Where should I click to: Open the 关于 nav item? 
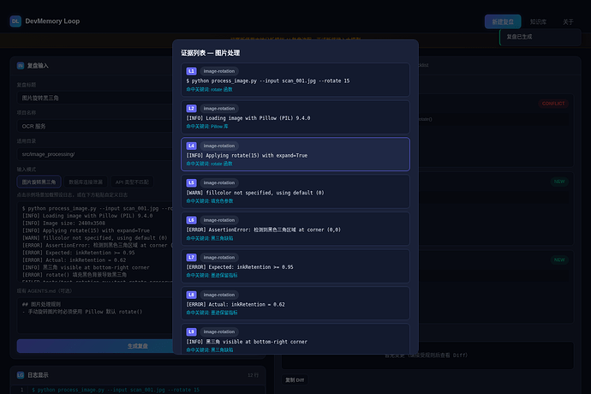(568, 22)
